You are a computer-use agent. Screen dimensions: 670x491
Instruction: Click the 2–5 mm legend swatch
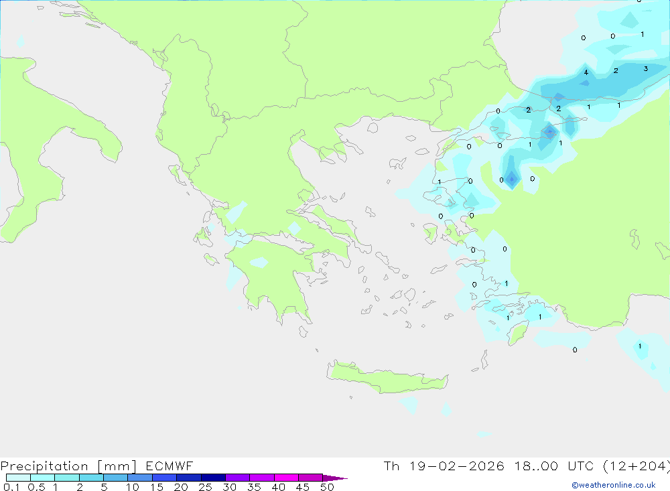(x=91, y=478)
